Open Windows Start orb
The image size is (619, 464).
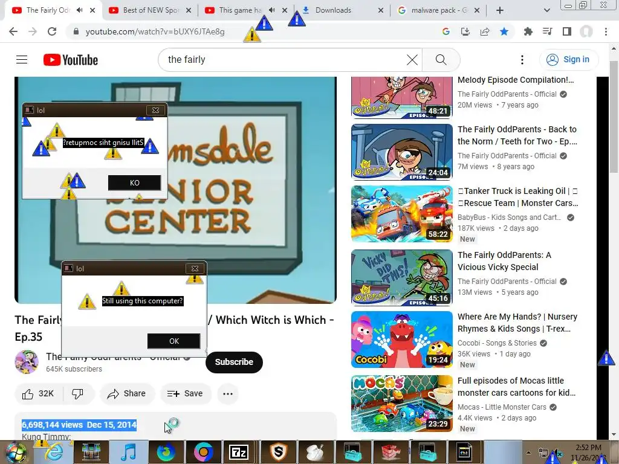coord(16,452)
